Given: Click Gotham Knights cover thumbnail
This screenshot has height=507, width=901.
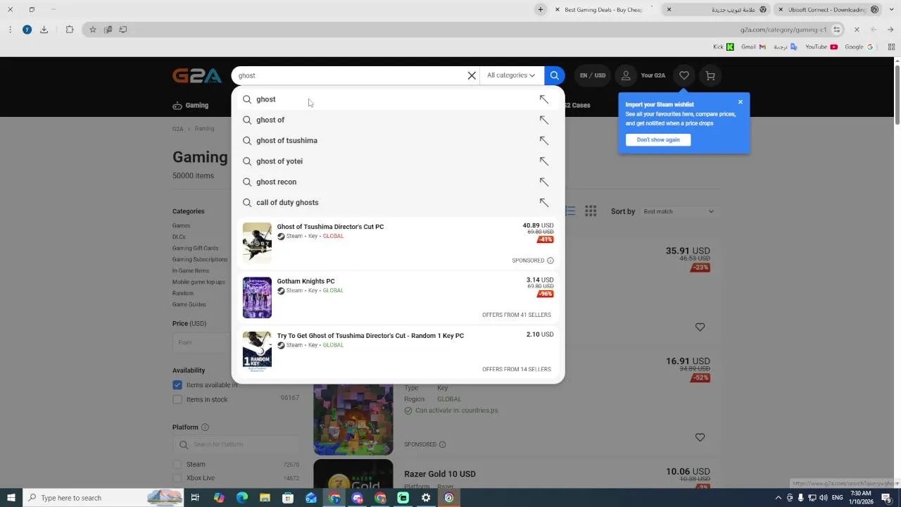Looking at the screenshot, I should 257,297.
